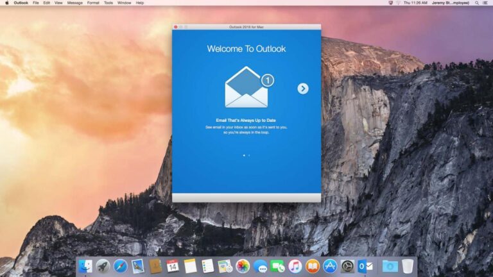This screenshot has width=493, height=277.
Task: Open Finder from the Dock
Action: 85,266
